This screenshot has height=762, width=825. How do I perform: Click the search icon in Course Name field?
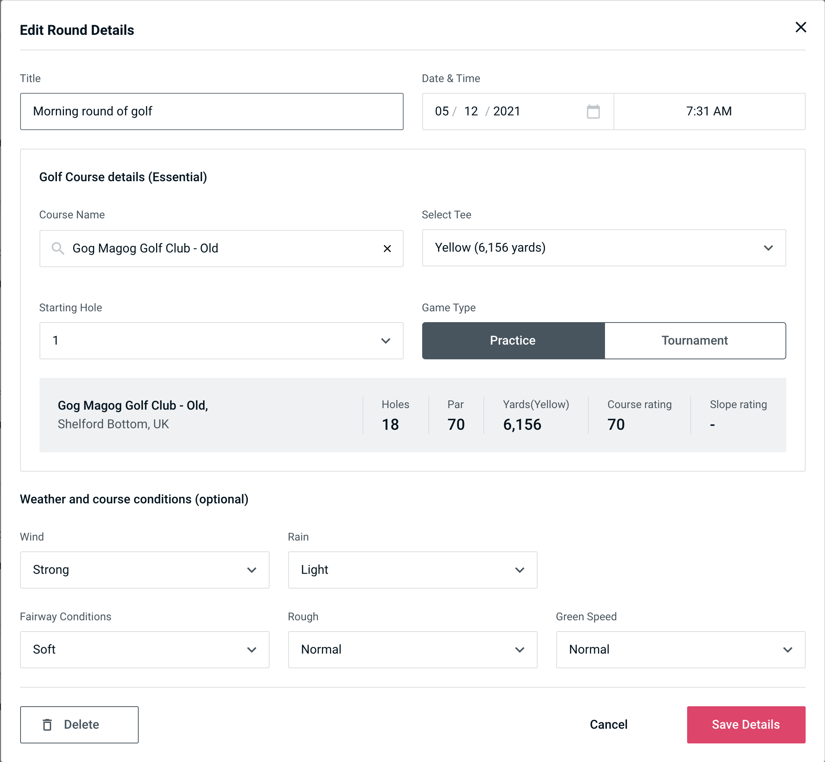pos(57,248)
